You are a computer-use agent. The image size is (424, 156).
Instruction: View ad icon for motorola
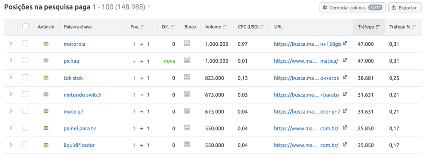pos(46,44)
